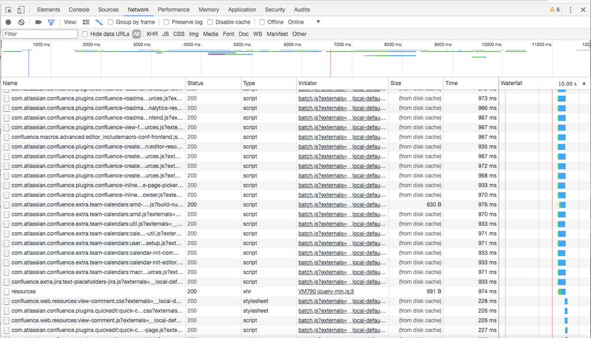This screenshot has width=591, height=338.
Task: Open the Performance tab
Action: click(174, 10)
